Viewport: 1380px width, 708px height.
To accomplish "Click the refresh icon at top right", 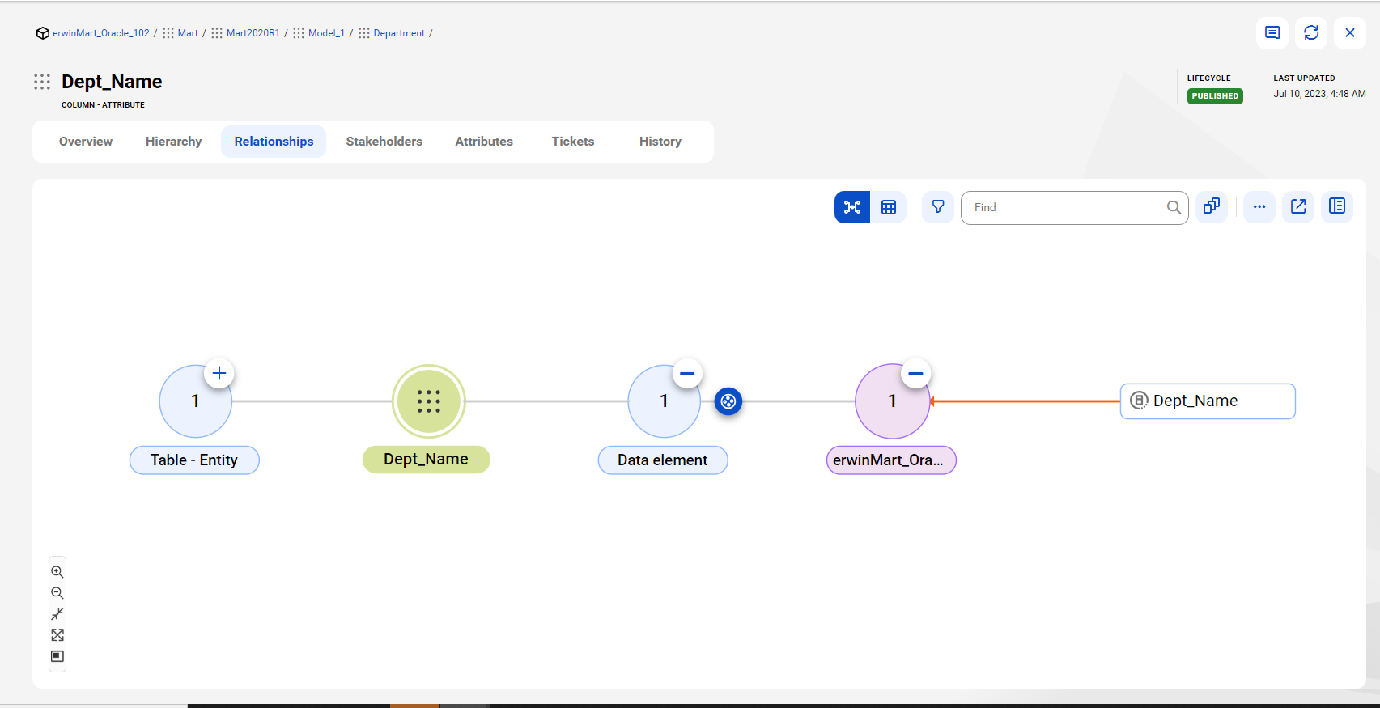I will pos(1311,33).
